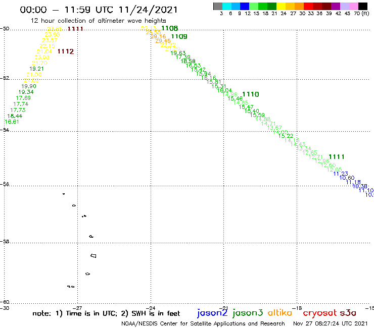Click the latitude axis label -58
This screenshot has height=328, width=374.
pyautogui.click(x=5, y=242)
